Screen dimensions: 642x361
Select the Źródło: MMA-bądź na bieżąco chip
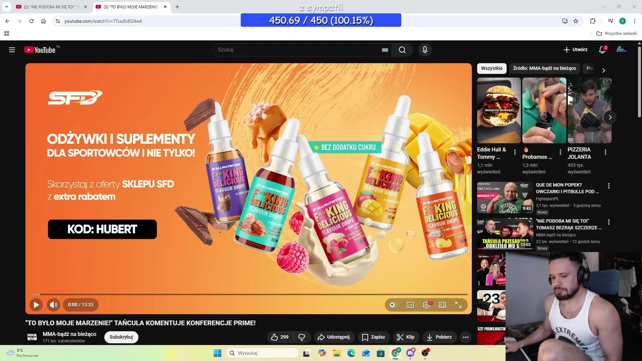tap(545, 68)
